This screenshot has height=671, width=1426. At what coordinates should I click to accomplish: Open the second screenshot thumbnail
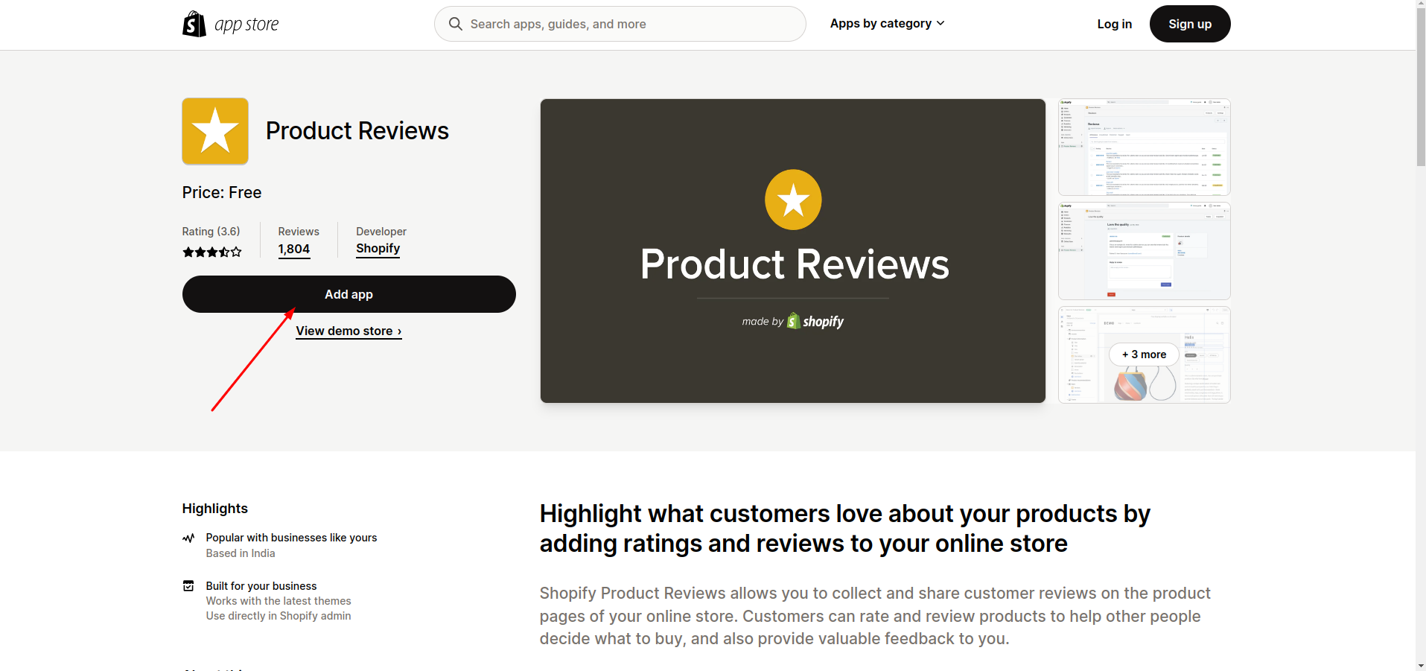1144,251
